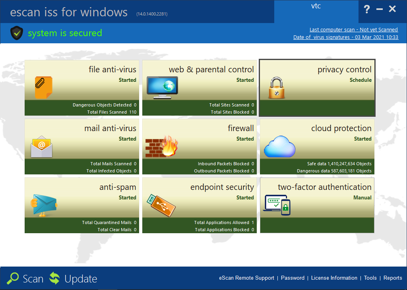The width and height of the screenshot is (407, 290).
Task: Click the Last computer scan link
Action: pyautogui.click(x=353, y=30)
